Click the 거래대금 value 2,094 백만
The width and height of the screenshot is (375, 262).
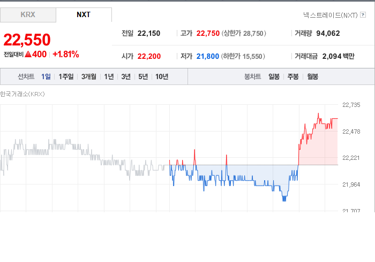tap(338, 56)
